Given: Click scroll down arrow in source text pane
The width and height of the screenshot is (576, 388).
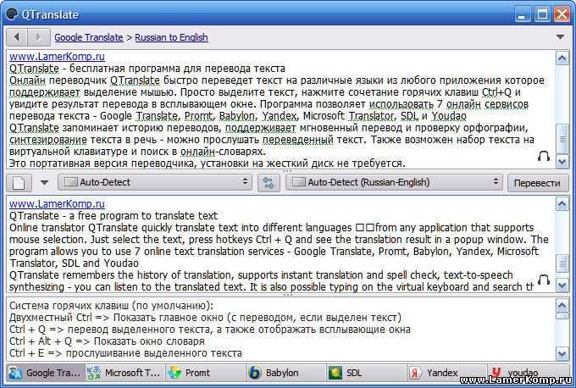Looking at the screenshot, I should (562, 161).
